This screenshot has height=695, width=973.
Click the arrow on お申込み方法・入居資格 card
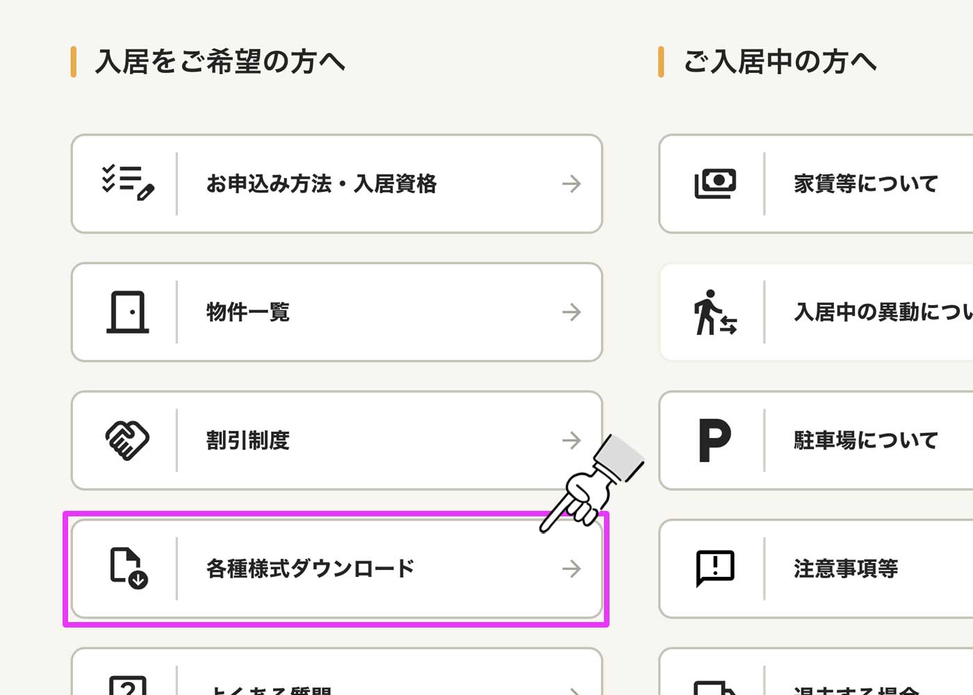tap(571, 183)
